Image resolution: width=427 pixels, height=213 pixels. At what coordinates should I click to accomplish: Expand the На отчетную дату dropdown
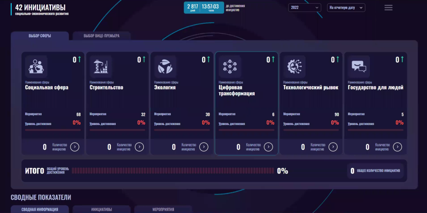click(x=346, y=7)
